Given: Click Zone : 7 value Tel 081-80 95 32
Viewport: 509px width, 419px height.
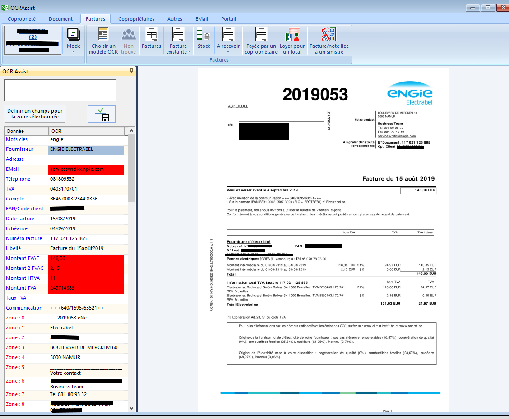Looking at the screenshot, I should pos(69,394).
